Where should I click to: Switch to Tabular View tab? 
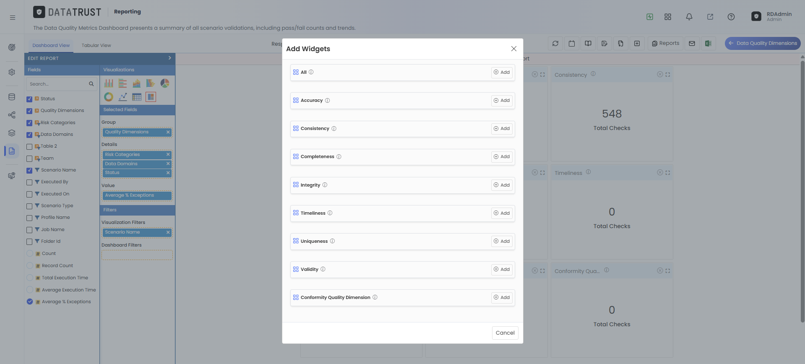(x=96, y=45)
